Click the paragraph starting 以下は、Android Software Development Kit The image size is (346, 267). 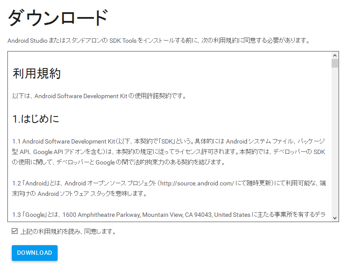99,96
